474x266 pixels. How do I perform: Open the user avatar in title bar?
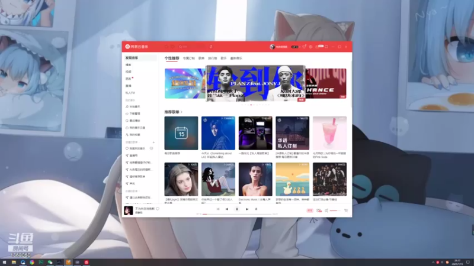[x=272, y=47]
